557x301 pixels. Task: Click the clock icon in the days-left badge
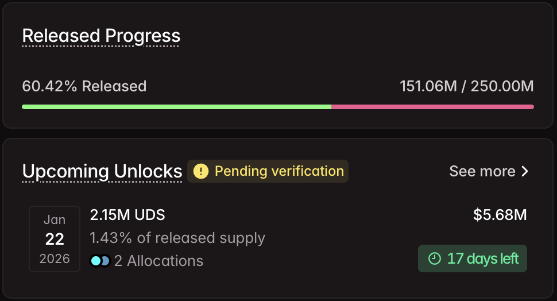435,258
